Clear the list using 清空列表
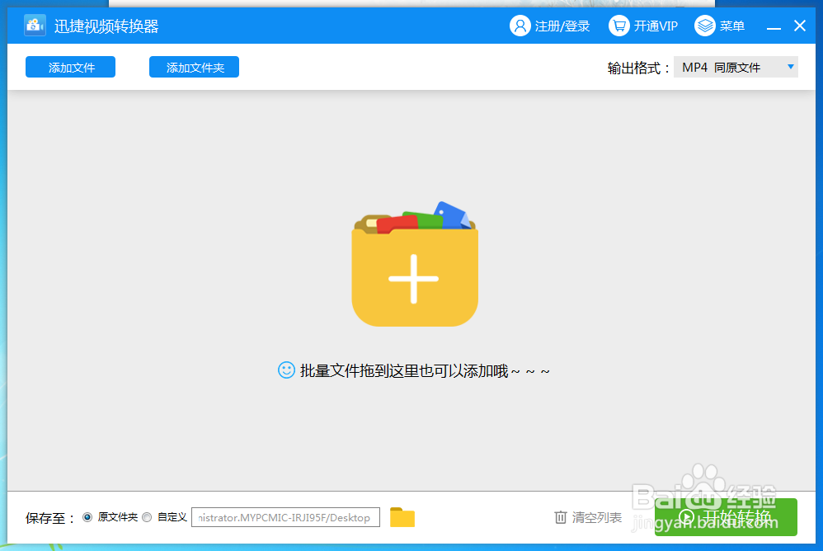The height and width of the screenshot is (551, 823). pos(596,517)
